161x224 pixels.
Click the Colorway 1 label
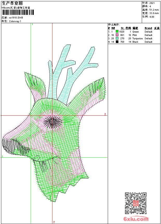[15, 21]
